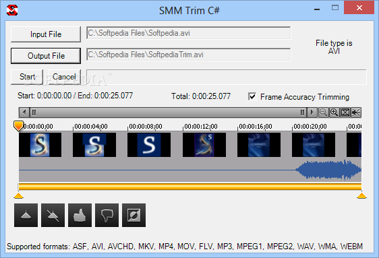Select the video thumbnail at 00:00:16;00
This screenshot has width=379, height=258.
point(259,145)
